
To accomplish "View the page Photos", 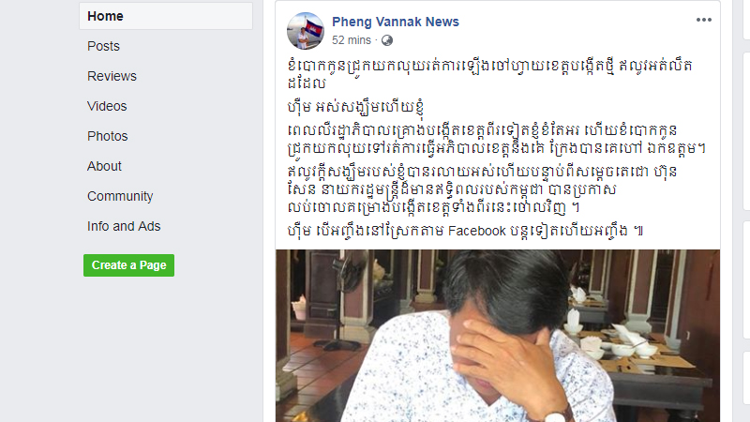I will (107, 136).
